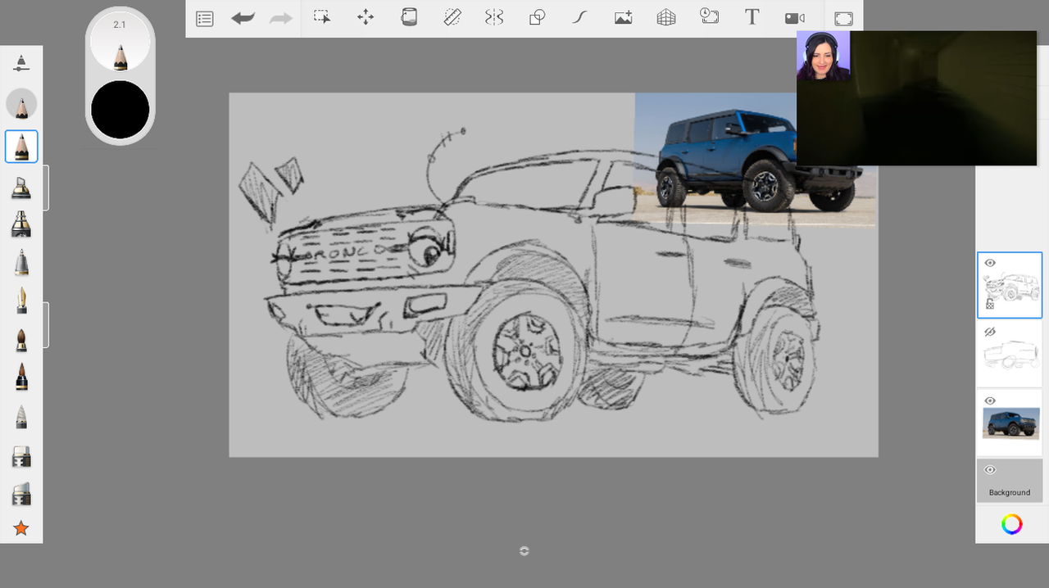Start the Time-lapse recording tool

709,17
